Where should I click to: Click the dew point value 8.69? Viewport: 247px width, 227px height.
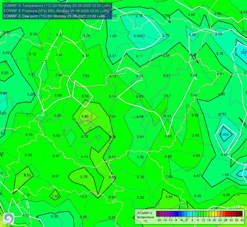pos(112,217)
